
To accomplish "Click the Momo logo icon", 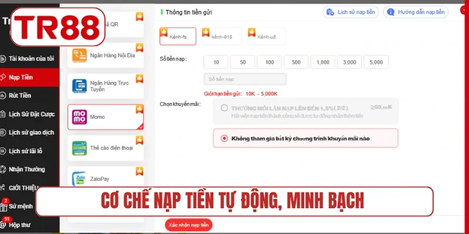I will click(80, 117).
